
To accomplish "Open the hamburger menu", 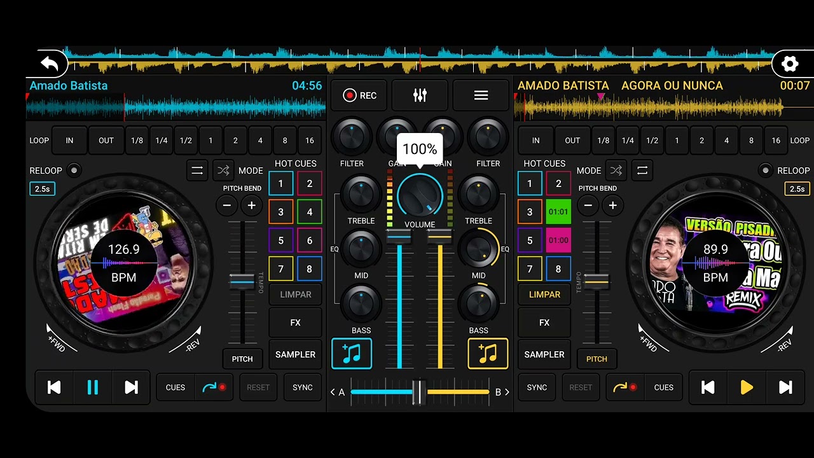I will click(x=481, y=95).
